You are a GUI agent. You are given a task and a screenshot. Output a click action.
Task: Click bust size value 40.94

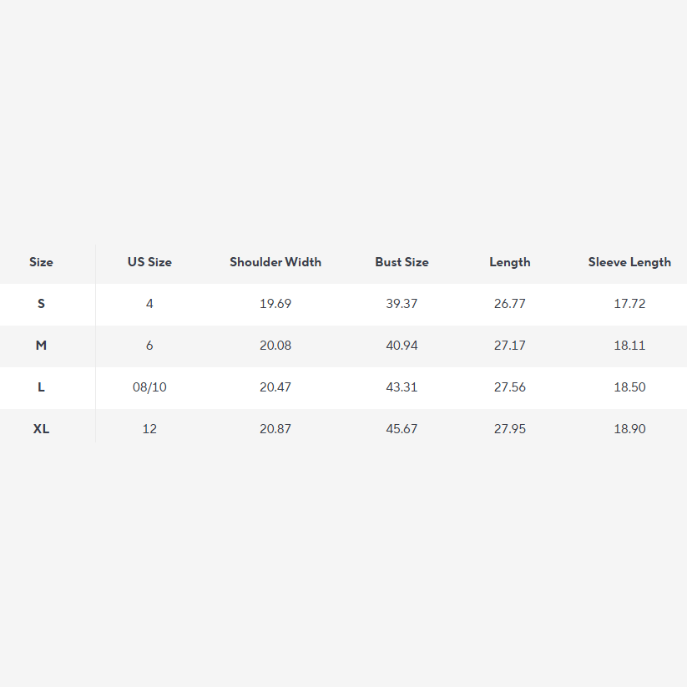point(402,346)
